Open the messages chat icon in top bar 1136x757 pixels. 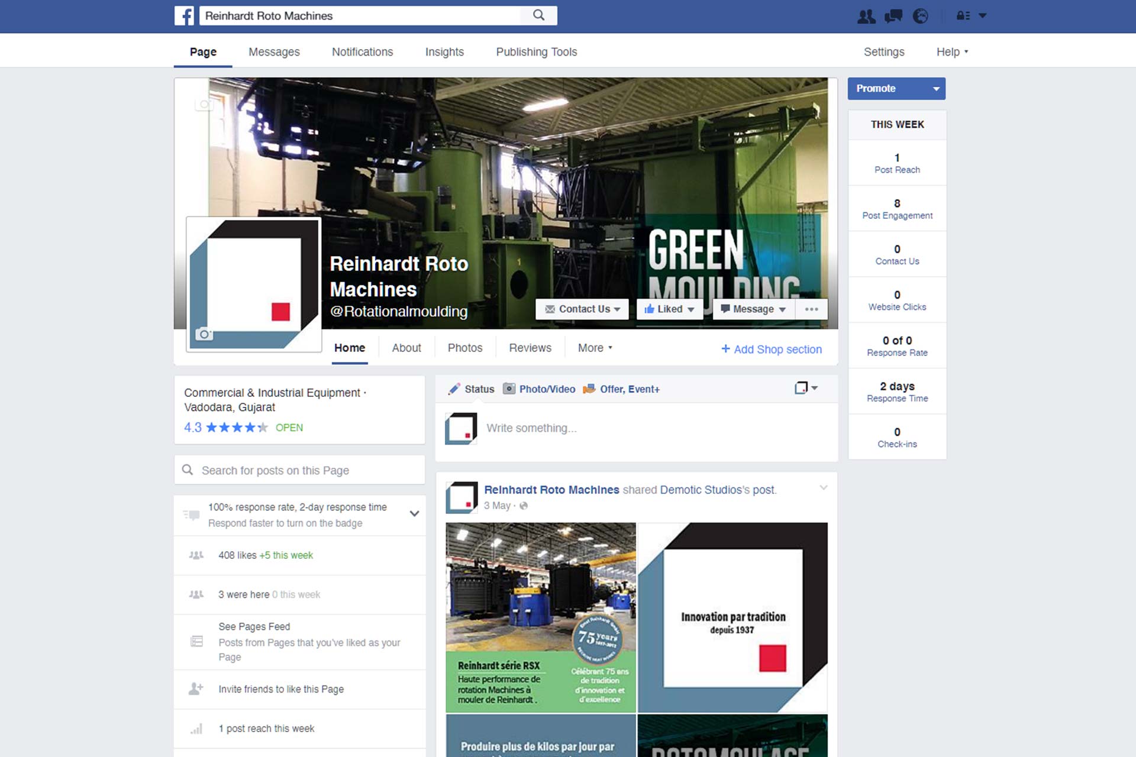(893, 16)
